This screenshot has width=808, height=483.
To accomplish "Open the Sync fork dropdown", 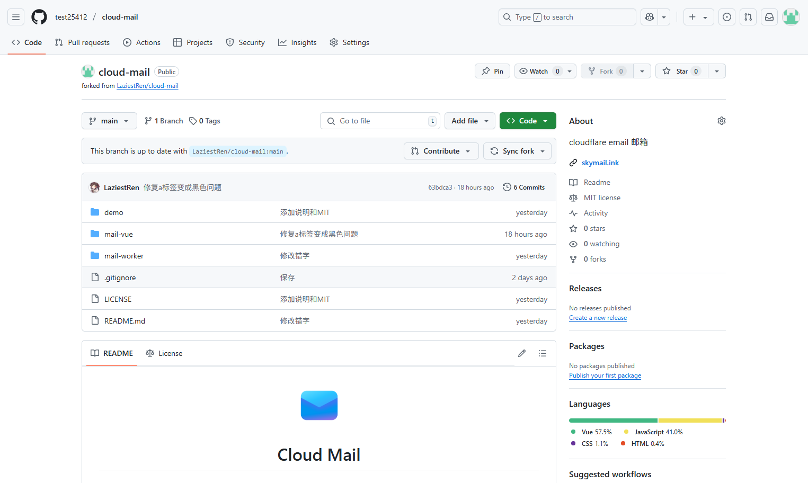I will click(x=517, y=150).
